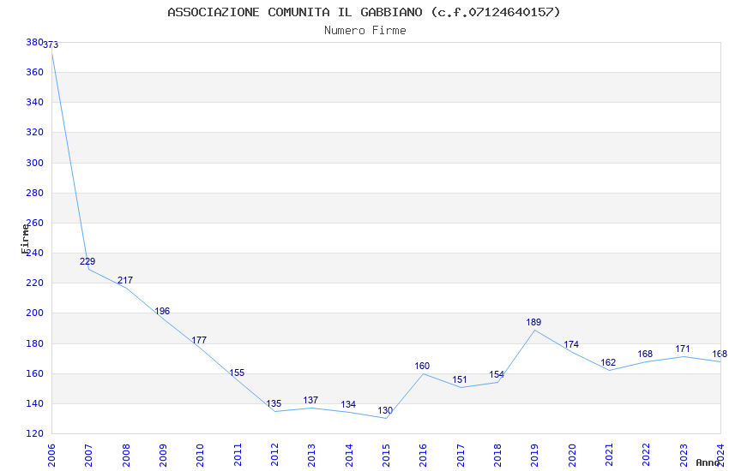
Task: Click the 300 y-axis tick label
Action: pos(34,163)
